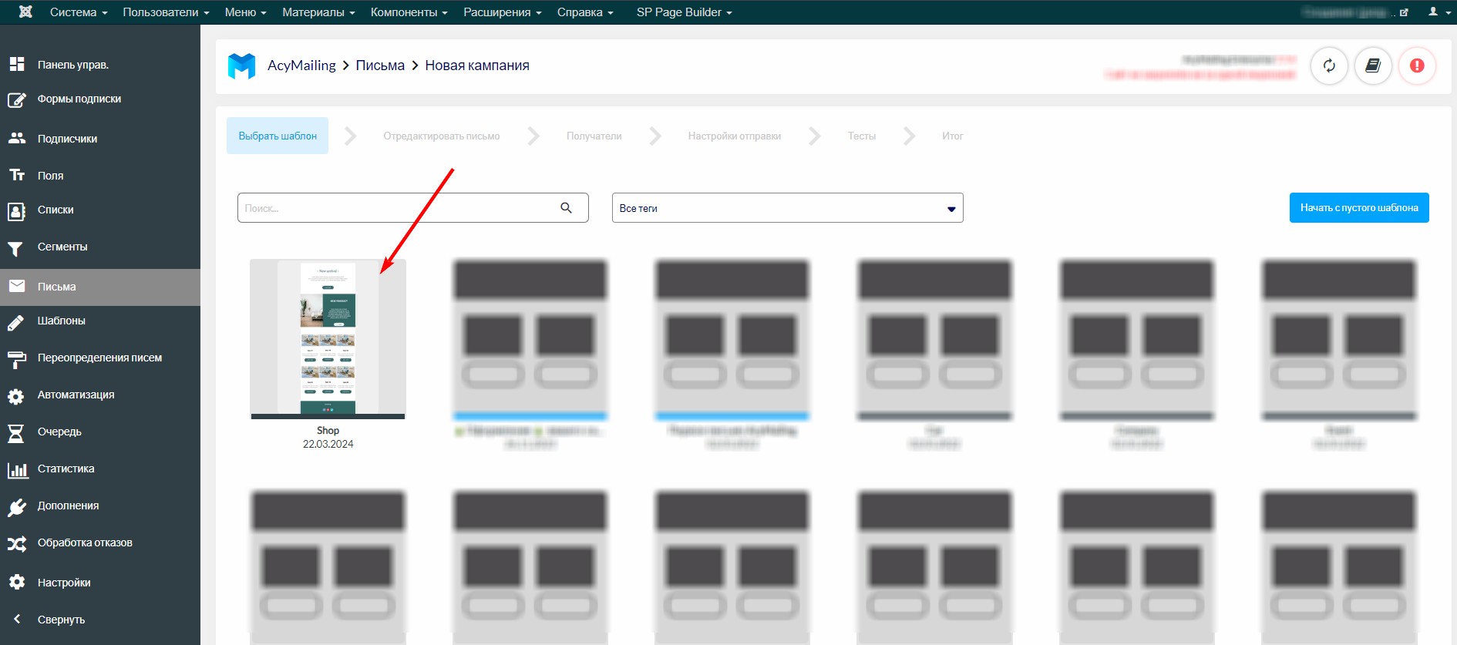The width and height of the screenshot is (1457, 645).
Task: Click the Формы подписки pencil icon
Action: (x=17, y=99)
